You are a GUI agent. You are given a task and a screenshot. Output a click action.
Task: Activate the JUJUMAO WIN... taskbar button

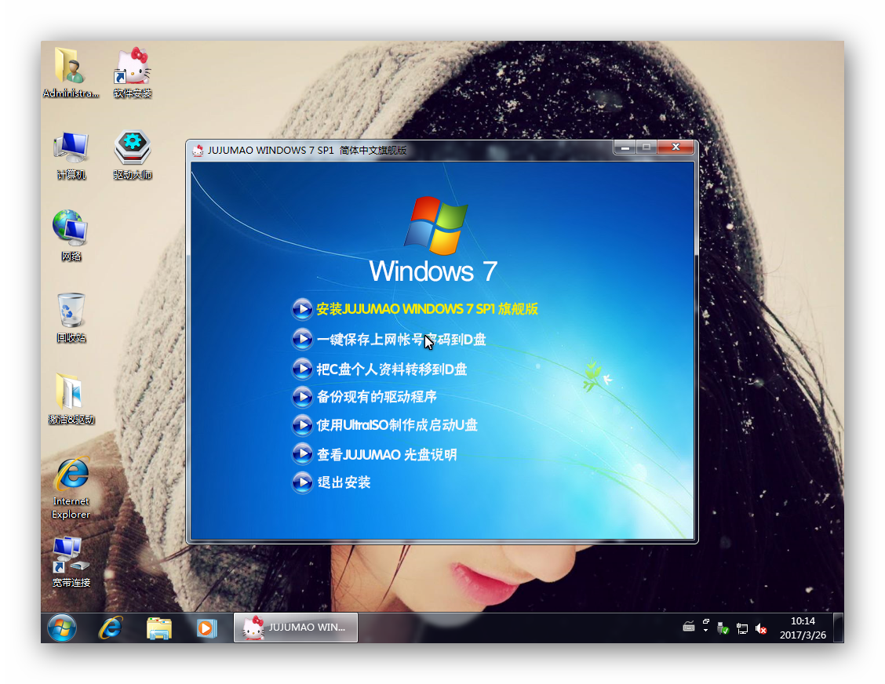(x=296, y=628)
